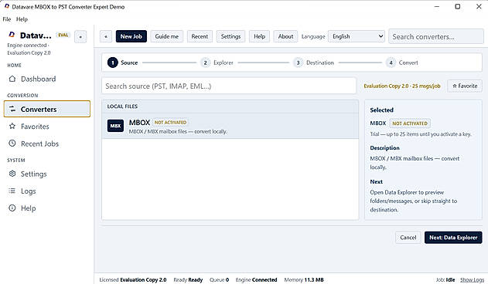This screenshot has width=488, height=284.
Task: Click the back arrow toolbar button
Action: click(x=106, y=37)
